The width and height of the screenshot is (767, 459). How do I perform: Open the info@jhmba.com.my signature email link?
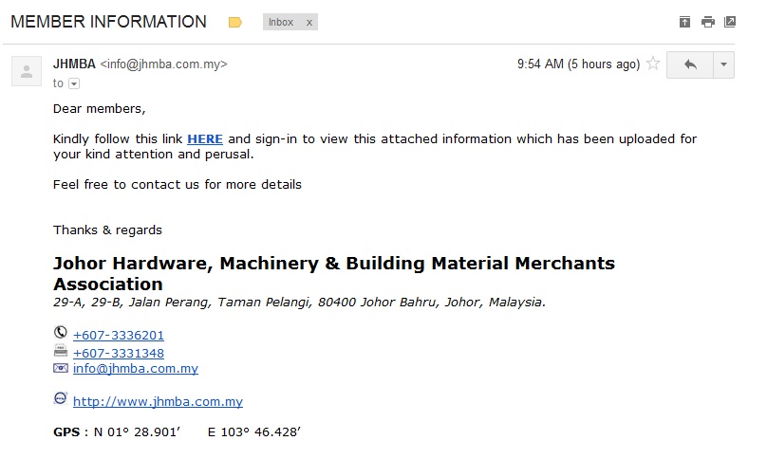click(x=136, y=369)
